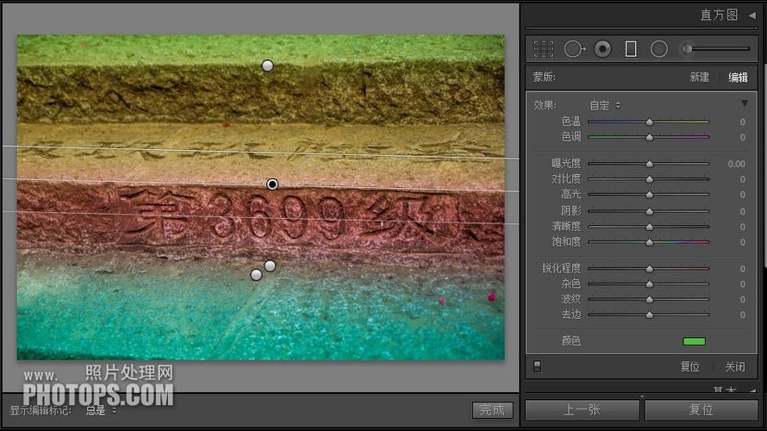Click the right panel scrollbar
The height and width of the screenshot is (431, 767).
pyautogui.click(x=764, y=166)
